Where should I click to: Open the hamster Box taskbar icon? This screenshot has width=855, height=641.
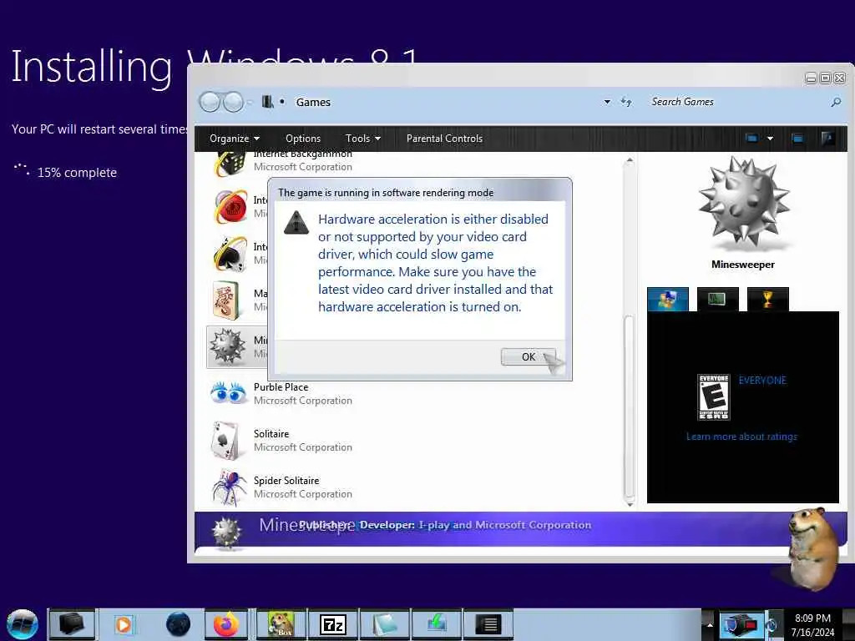tap(281, 624)
